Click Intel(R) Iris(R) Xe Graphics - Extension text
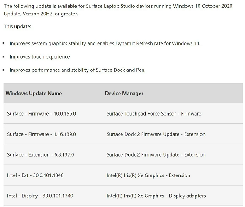Screen dimensions: 245x207 [x=148, y=175]
